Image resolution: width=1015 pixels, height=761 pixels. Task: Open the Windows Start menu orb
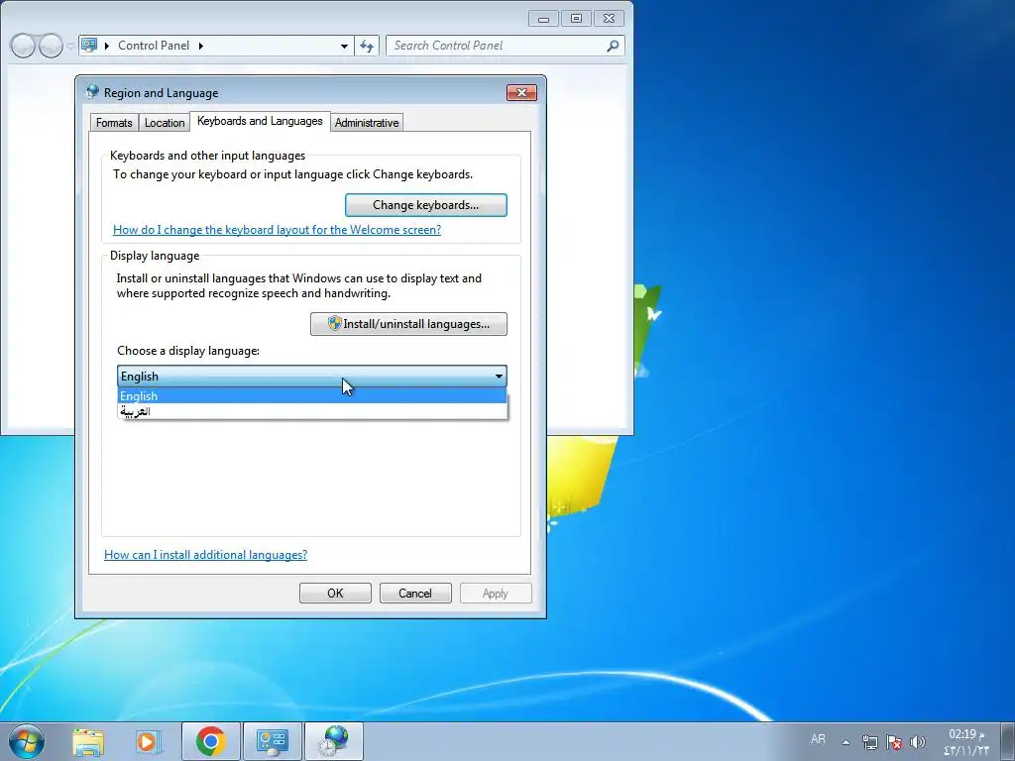tap(27, 741)
